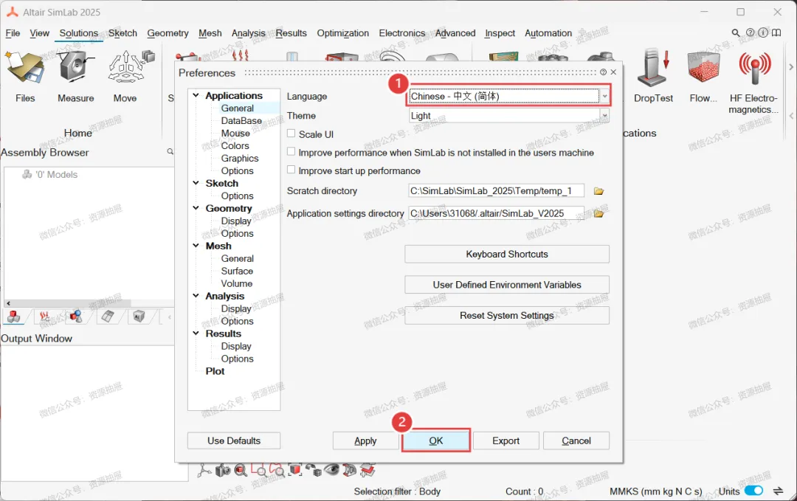Open the Automation menu

click(548, 33)
